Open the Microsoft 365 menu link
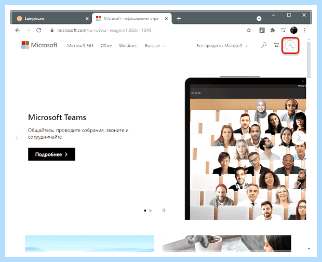Viewport: 322px width, 262px height. (x=81, y=46)
